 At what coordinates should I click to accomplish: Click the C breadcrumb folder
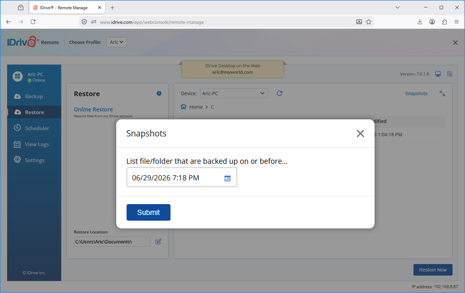click(x=212, y=107)
